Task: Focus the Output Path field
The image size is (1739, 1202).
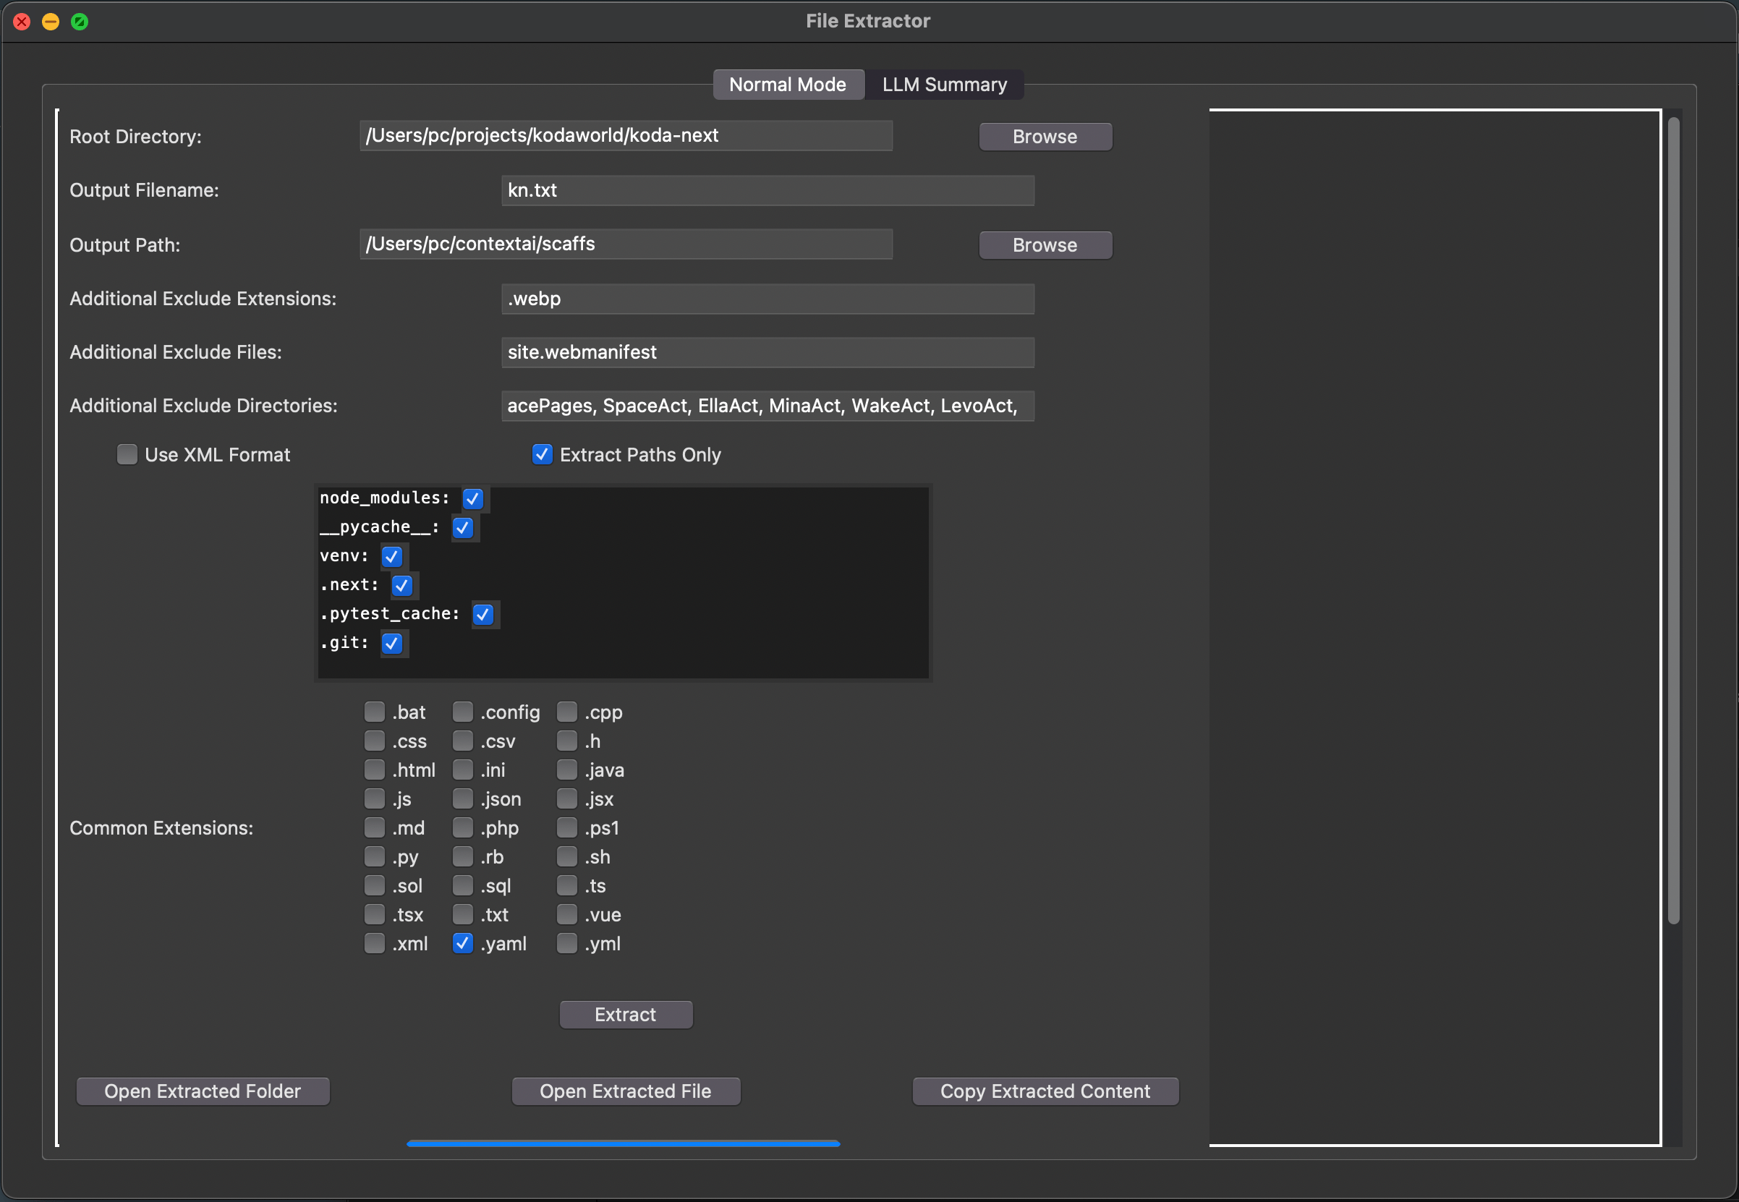Action: point(626,244)
